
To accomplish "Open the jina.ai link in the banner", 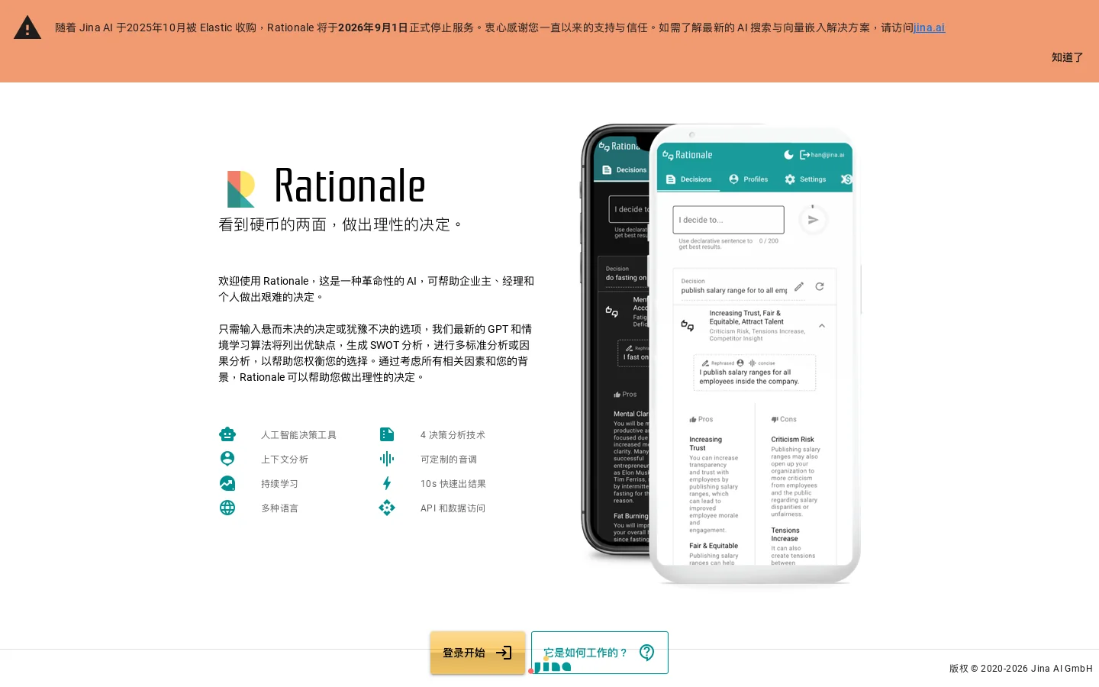I will [x=929, y=27].
